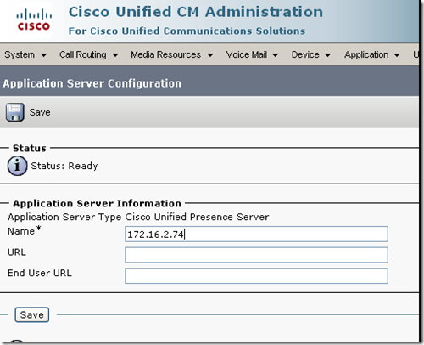
Task: Click the floppy disk Save icon
Action: coord(15,112)
